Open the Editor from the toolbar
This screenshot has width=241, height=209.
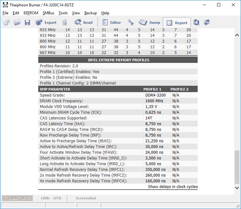[x=112, y=23]
